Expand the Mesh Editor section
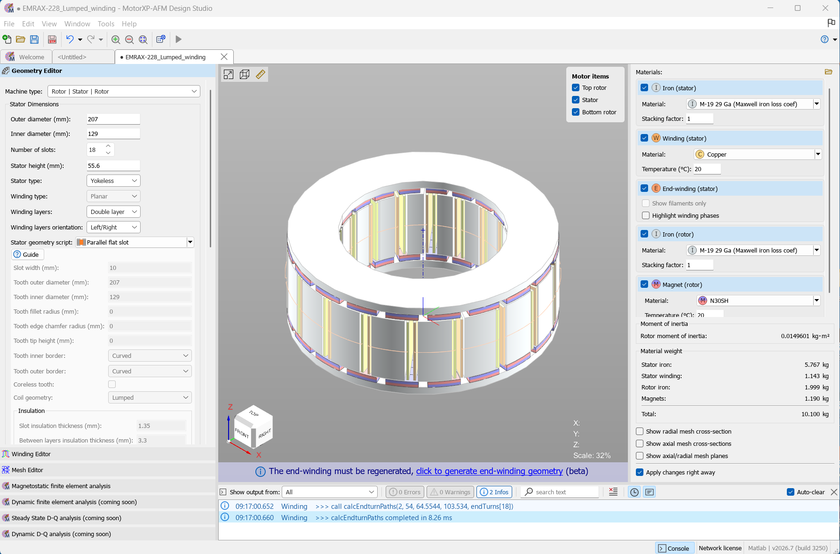The height and width of the screenshot is (554, 840). tap(108, 470)
